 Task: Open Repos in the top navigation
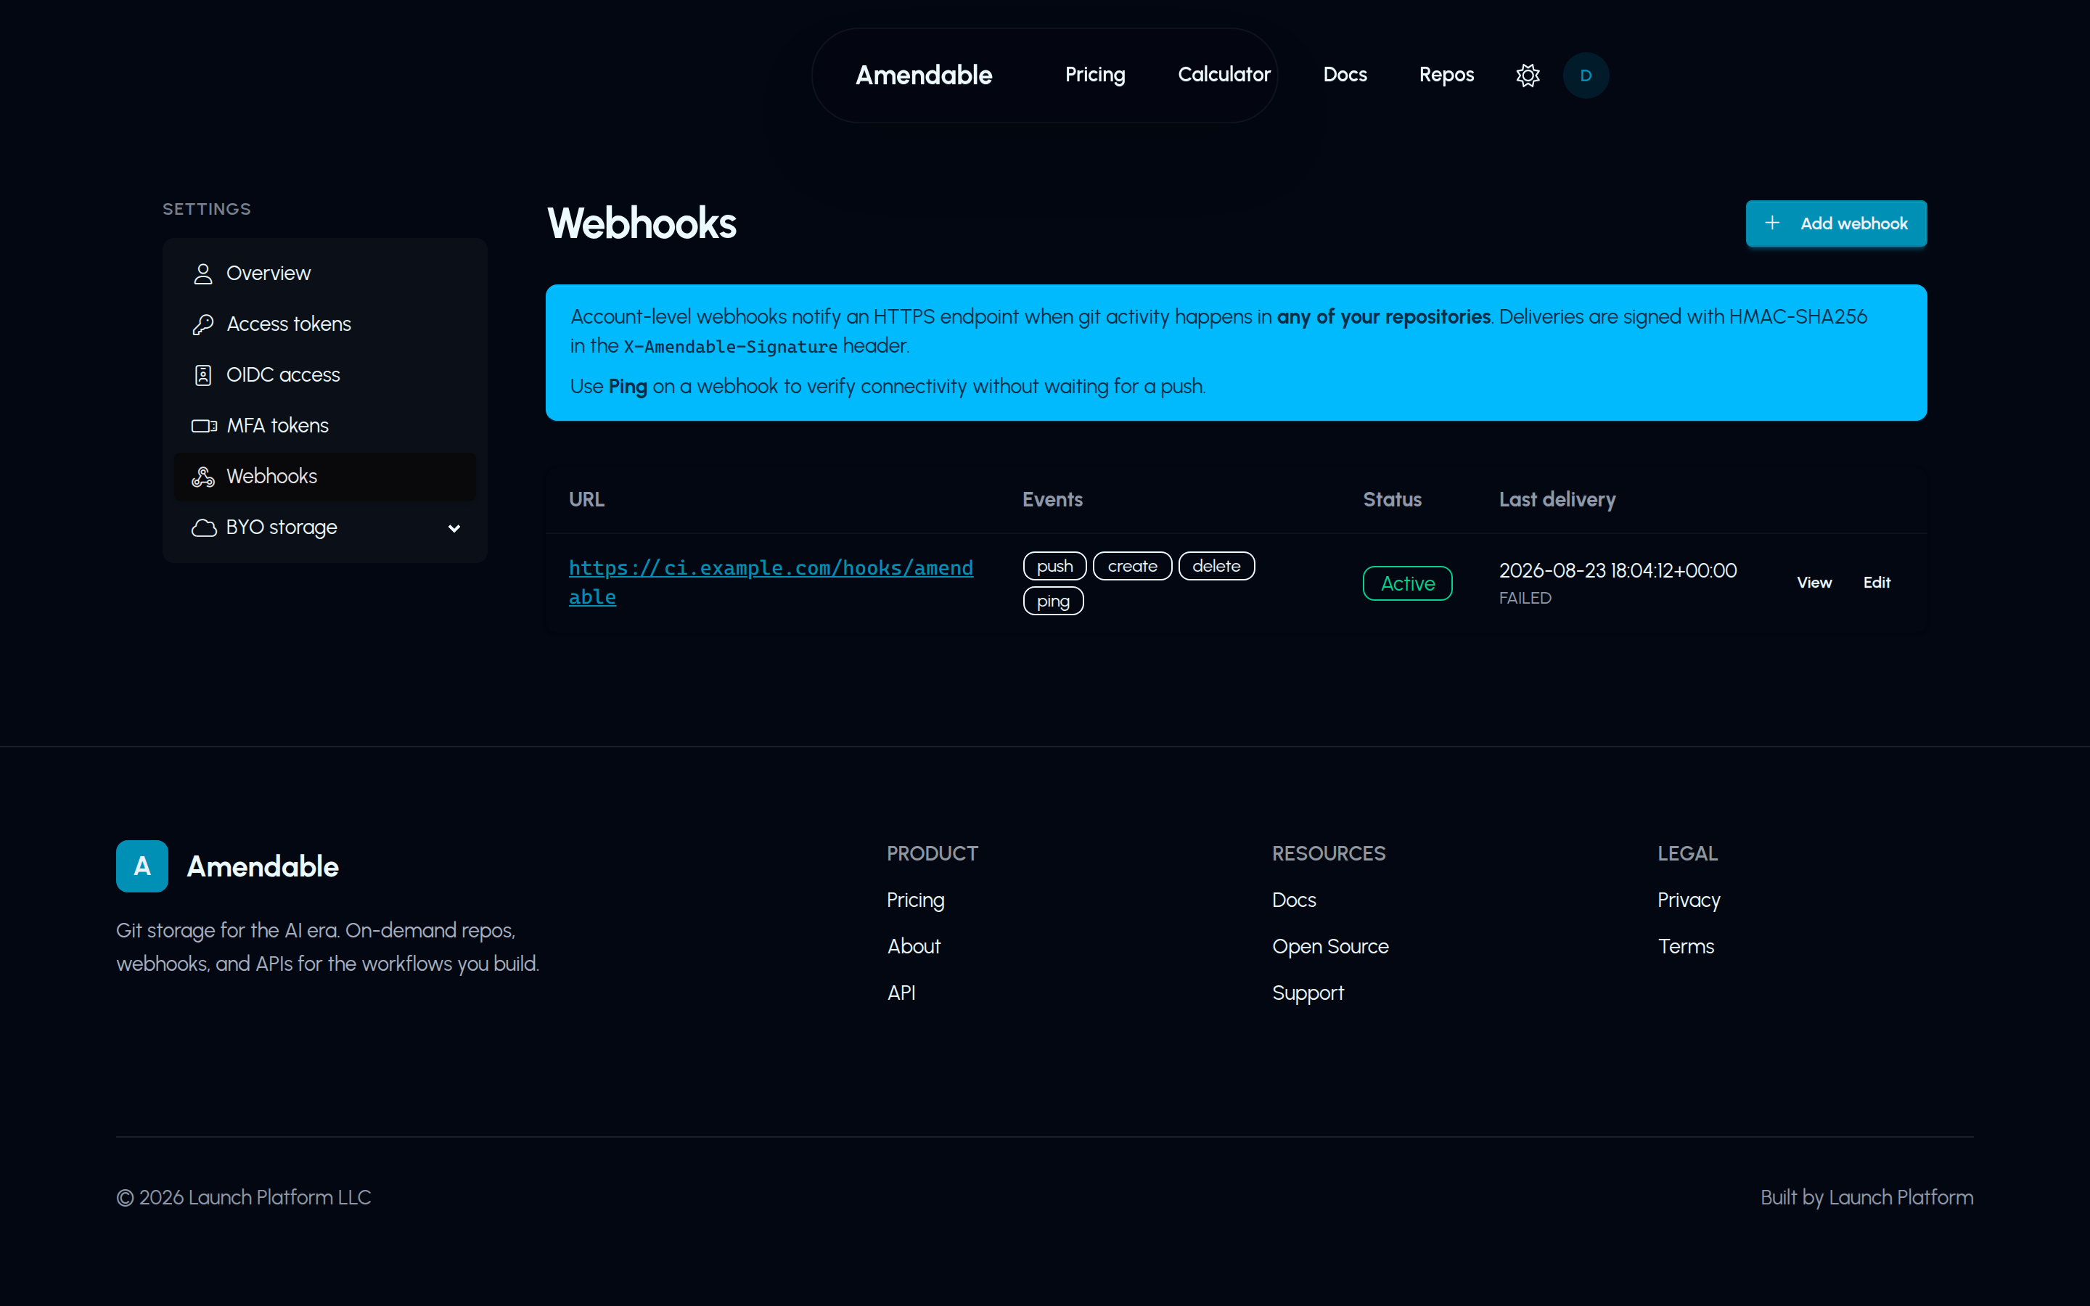tap(1446, 75)
